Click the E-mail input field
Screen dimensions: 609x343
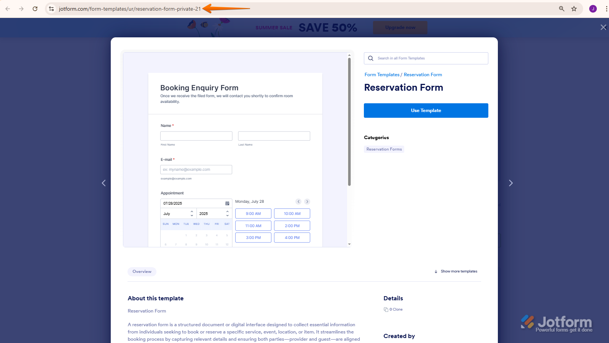coord(196,170)
